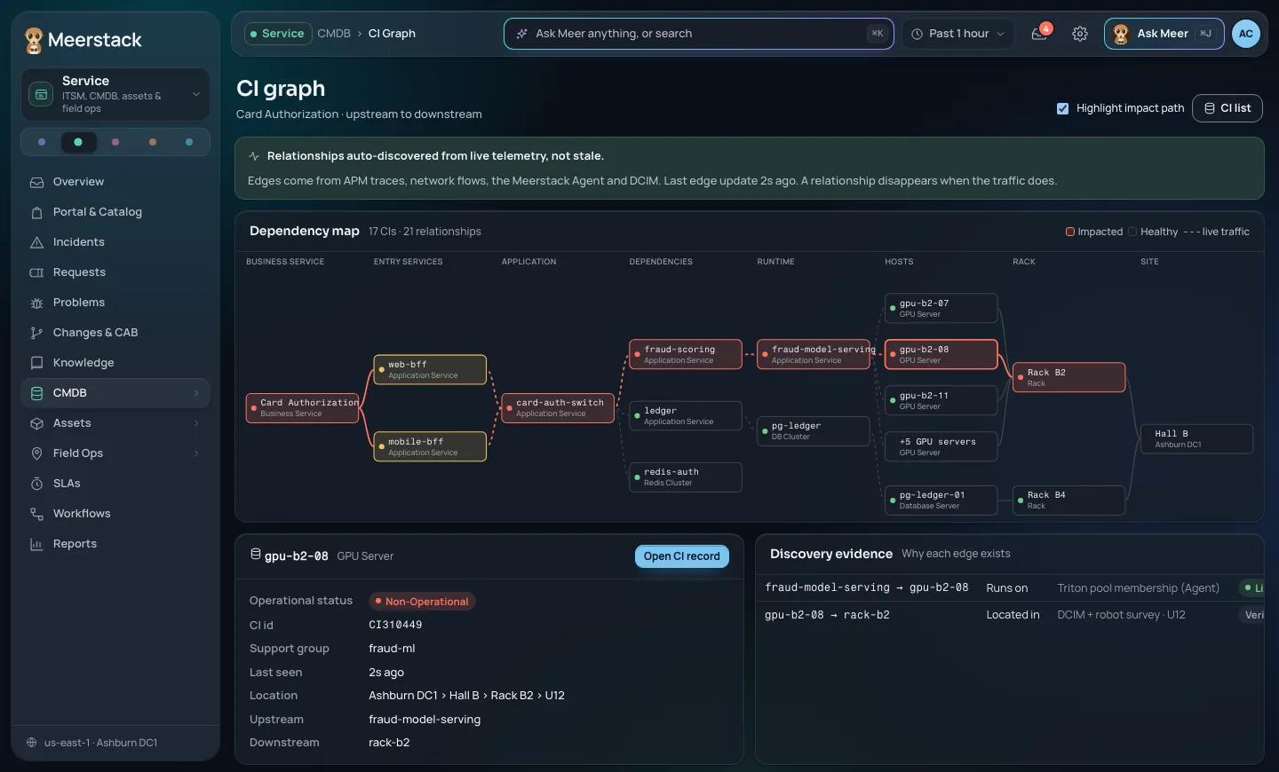
Task: Click the Changes & CAB branch icon
Action: tap(36, 333)
